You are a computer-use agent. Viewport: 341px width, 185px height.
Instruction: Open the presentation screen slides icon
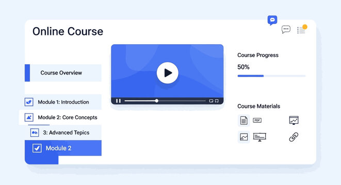click(259, 137)
